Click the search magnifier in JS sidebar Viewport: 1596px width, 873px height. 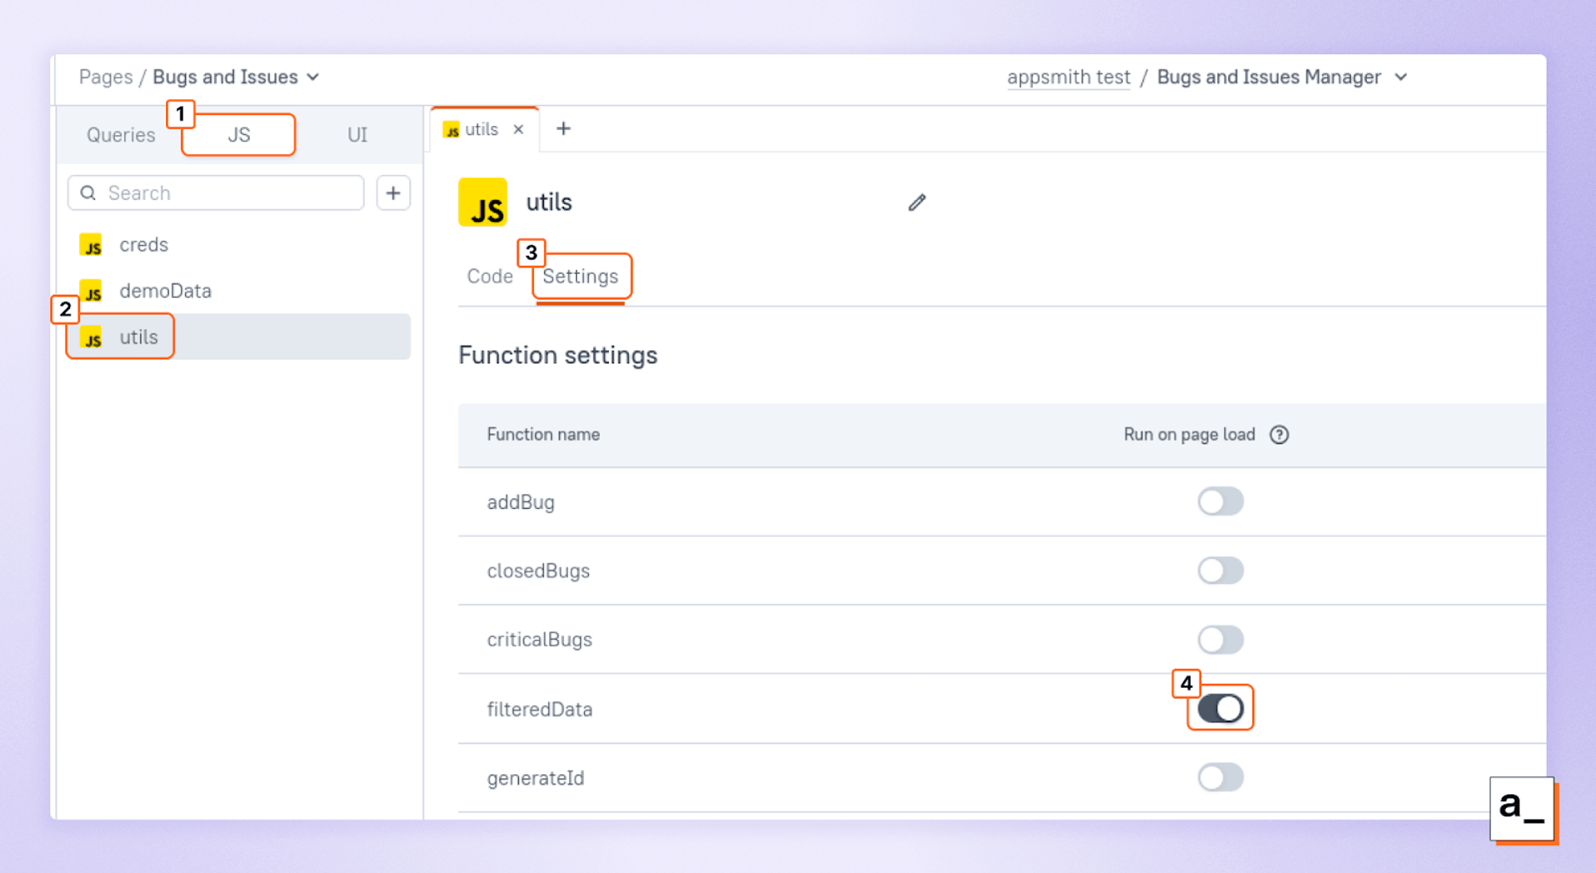coord(88,192)
